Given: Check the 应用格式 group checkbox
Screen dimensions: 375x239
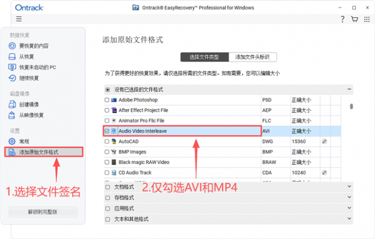Looking at the screenshot, I should pyautogui.click(x=108, y=209).
